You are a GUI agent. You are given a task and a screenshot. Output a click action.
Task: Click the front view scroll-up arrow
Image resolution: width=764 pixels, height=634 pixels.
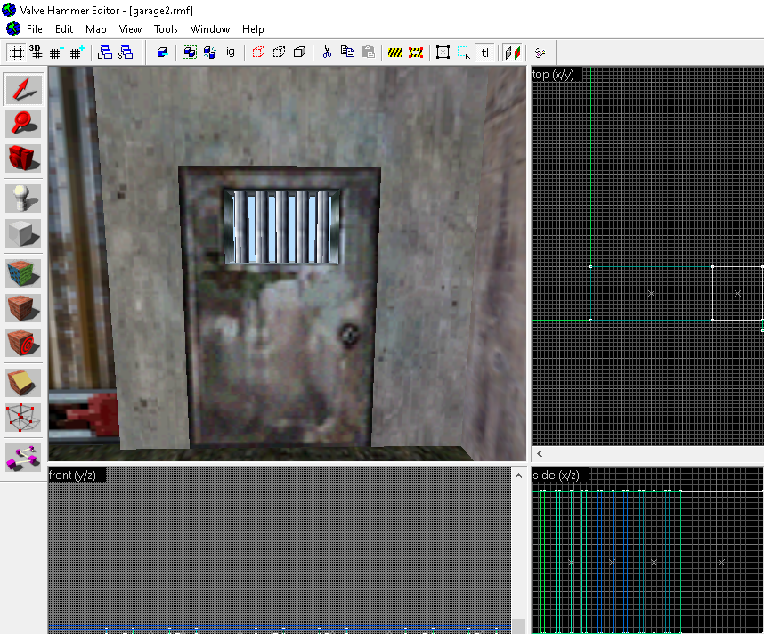click(518, 476)
